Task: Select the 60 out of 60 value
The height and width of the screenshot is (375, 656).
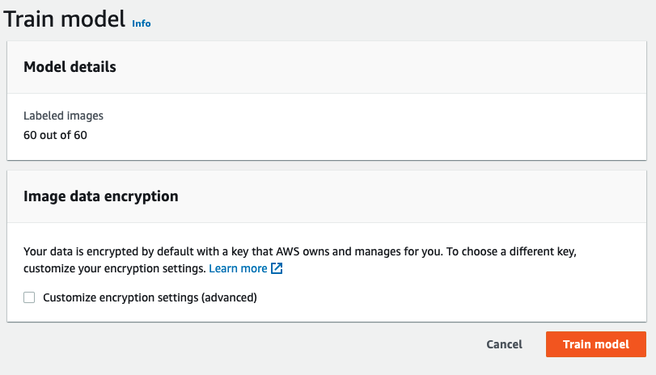Action: coord(55,135)
